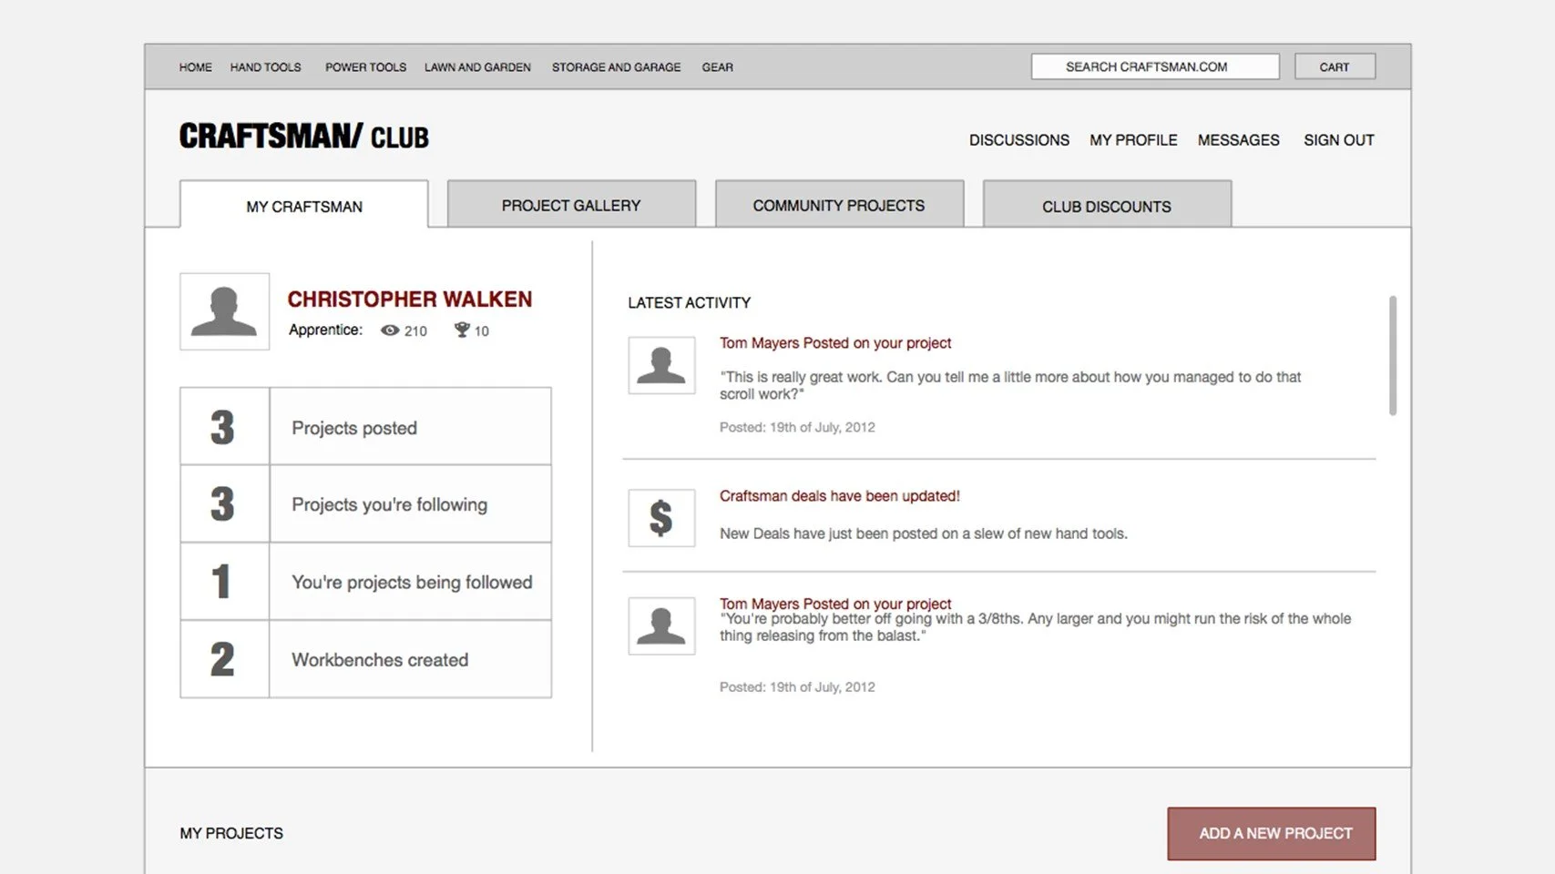Open Lawn and Garden navigation item

(477, 67)
